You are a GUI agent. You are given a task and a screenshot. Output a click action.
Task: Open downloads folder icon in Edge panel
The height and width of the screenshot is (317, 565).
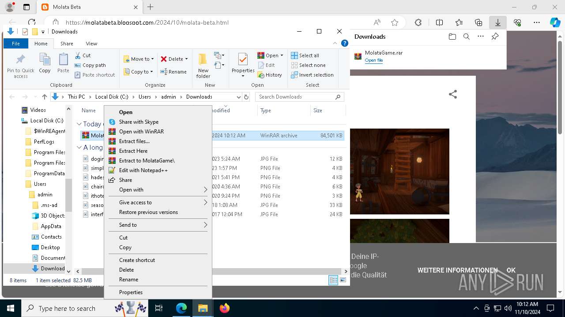tap(452, 37)
